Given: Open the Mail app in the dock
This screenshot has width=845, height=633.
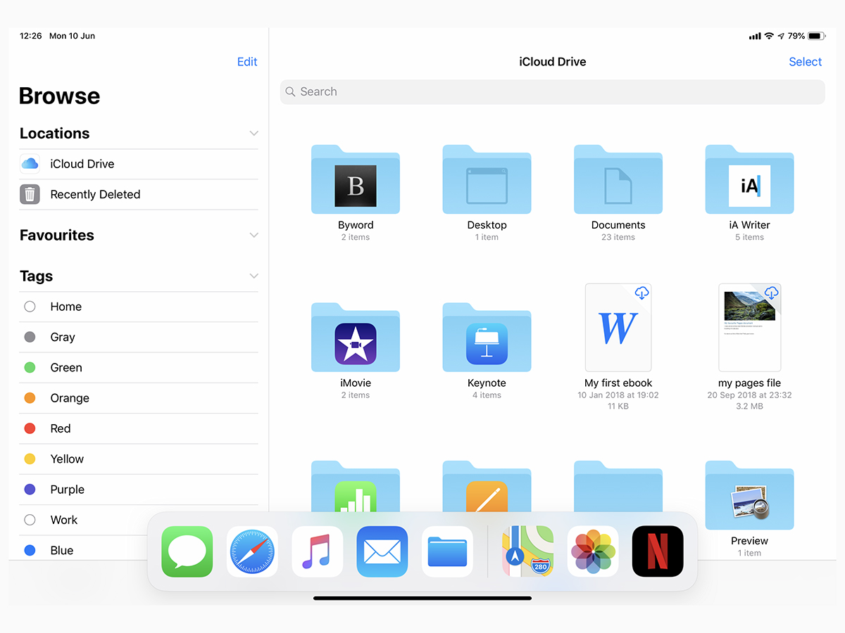Looking at the screenshot, I should 382,551.
